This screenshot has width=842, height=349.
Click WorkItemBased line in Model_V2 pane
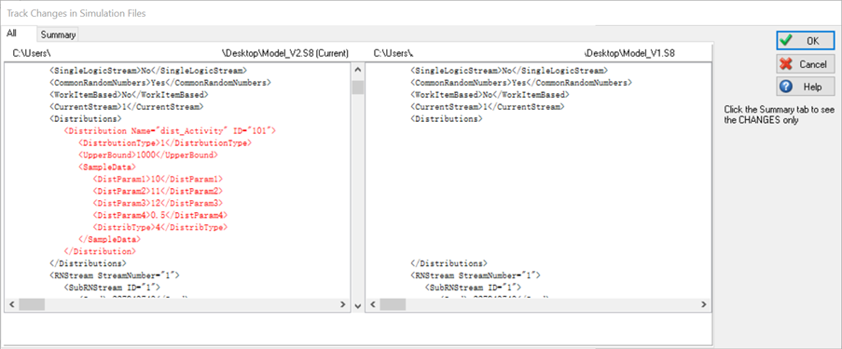coord(129,95)
